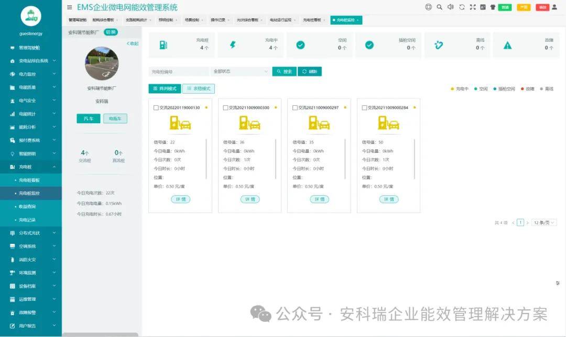This screenshot has height=337, width=566.
Task: Click scrollbar inside card 交流20220119000130
Action: (x=206, y=159)
